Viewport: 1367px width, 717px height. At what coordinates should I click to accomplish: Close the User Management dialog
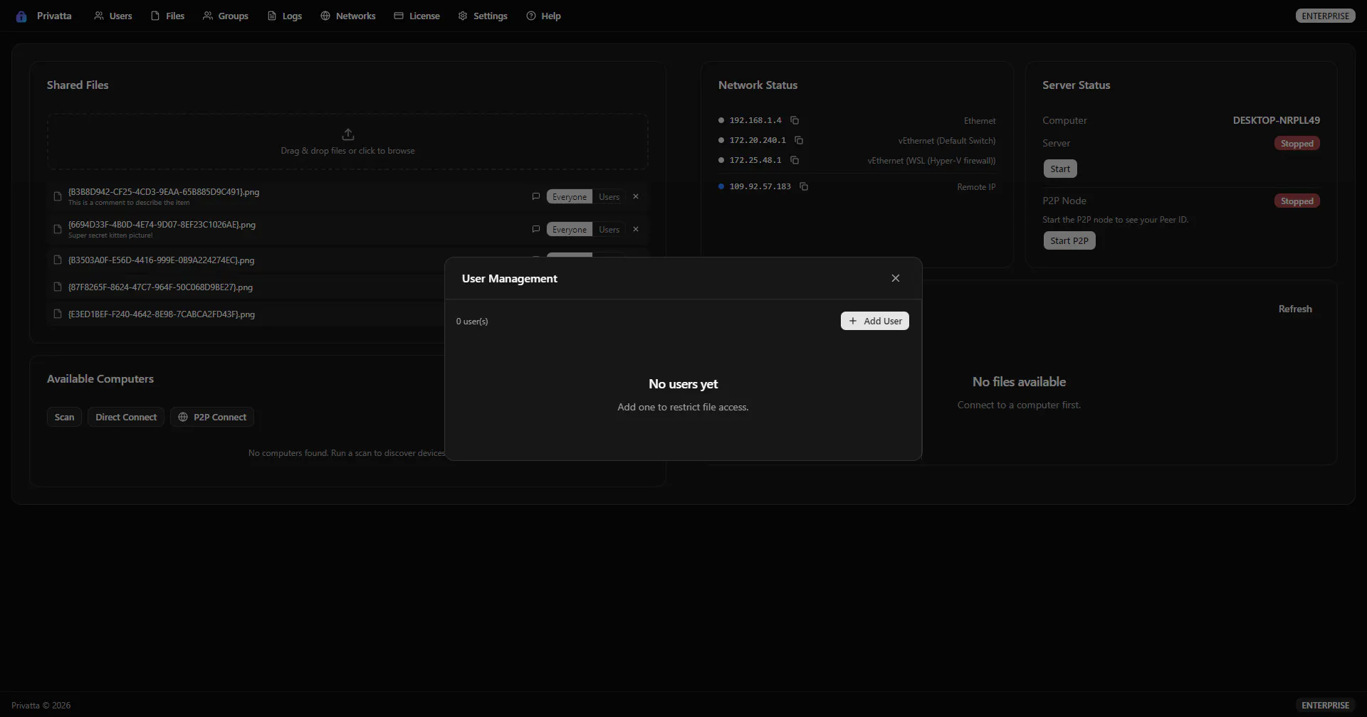(896, 278)
